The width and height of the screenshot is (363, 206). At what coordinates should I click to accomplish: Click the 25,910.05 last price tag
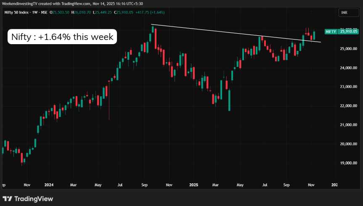click(349, 32)
